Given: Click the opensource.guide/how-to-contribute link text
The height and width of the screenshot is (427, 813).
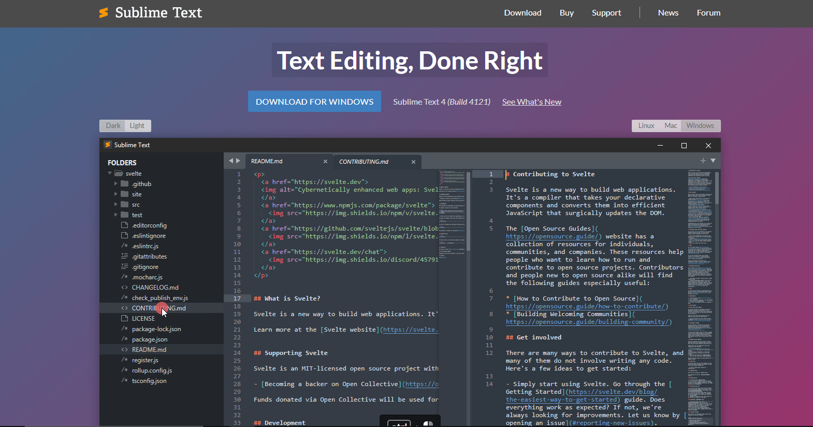Looking at the screenshot, I should coord(587,306).
